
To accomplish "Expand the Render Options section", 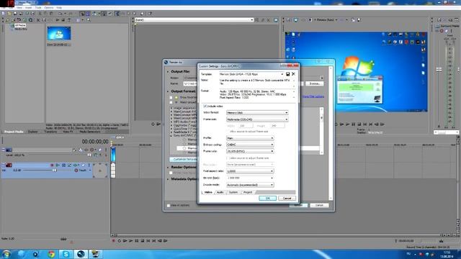I will [168, 167].
